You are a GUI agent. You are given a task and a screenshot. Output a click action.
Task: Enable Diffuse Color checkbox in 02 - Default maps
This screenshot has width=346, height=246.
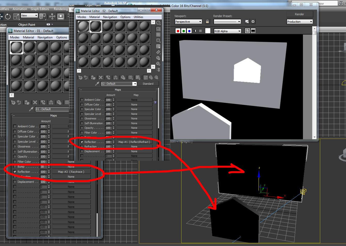[x=82, y=104]
